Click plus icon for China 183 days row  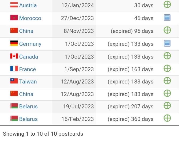tap(167, 93)
